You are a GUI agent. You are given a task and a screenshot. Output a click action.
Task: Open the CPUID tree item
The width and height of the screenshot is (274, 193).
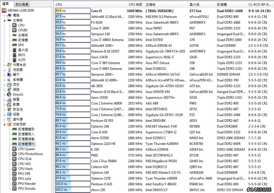point(23,30)
